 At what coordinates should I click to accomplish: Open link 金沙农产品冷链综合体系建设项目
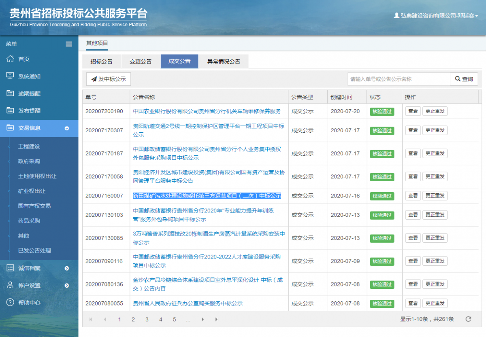click(x=208, y=284)
